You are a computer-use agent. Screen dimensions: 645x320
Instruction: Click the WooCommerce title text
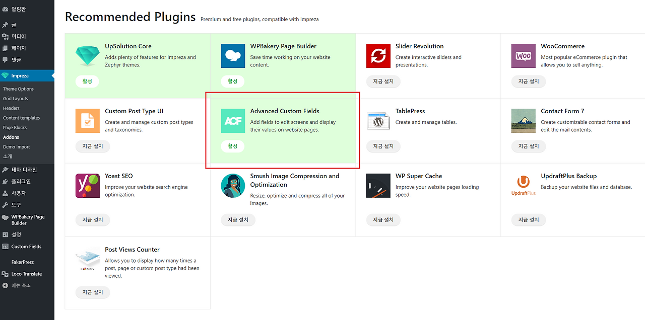(x=563, y=46)
